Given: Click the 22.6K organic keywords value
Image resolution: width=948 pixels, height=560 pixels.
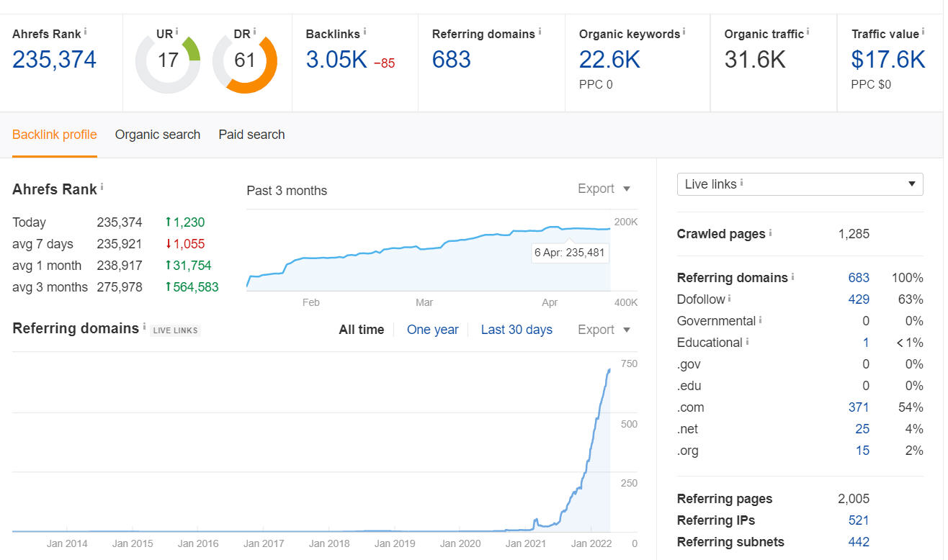Looking at the screenshot, I should 609,60.
